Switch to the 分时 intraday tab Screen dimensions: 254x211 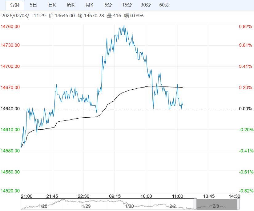(14, 5)
